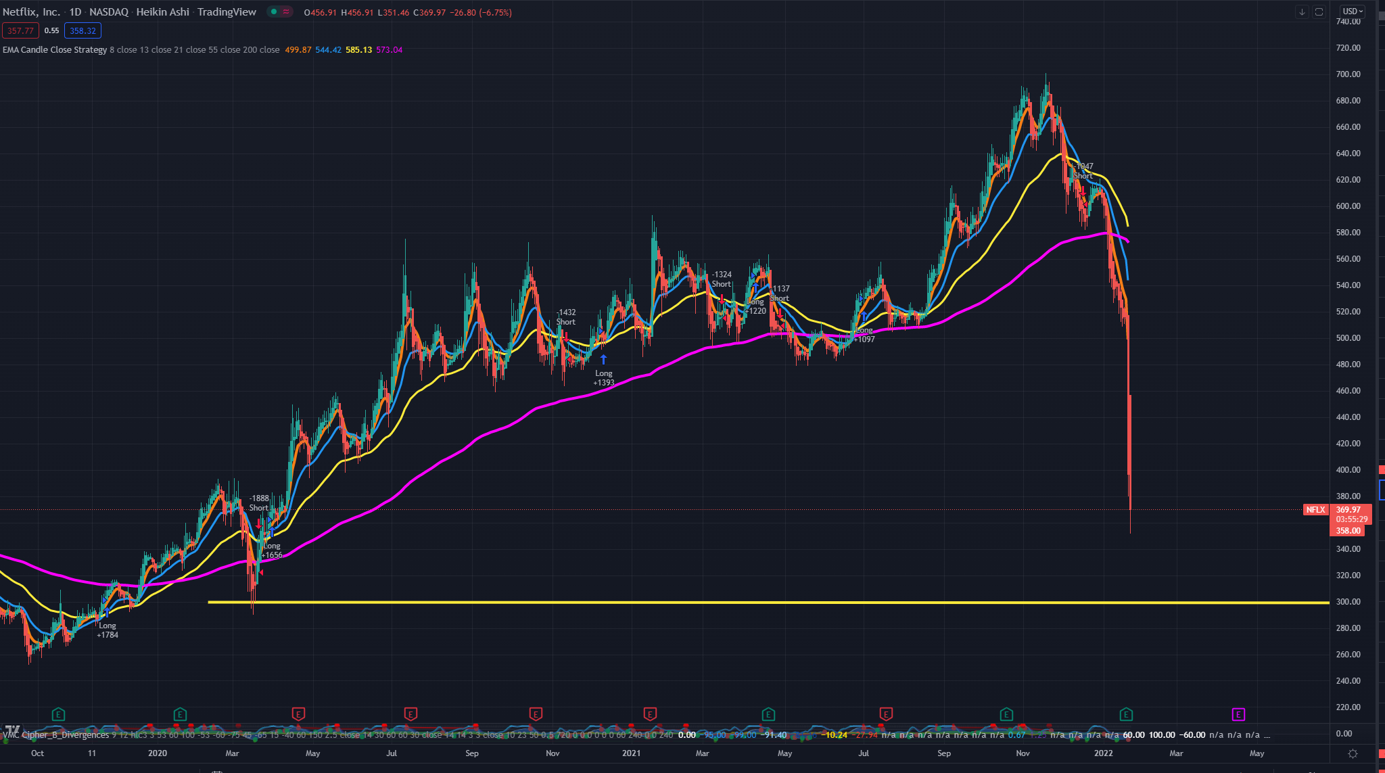Screen dimensions: 1385x773
Task: Click the C369.97 close value in header
Action: click(x=429, y=13)
